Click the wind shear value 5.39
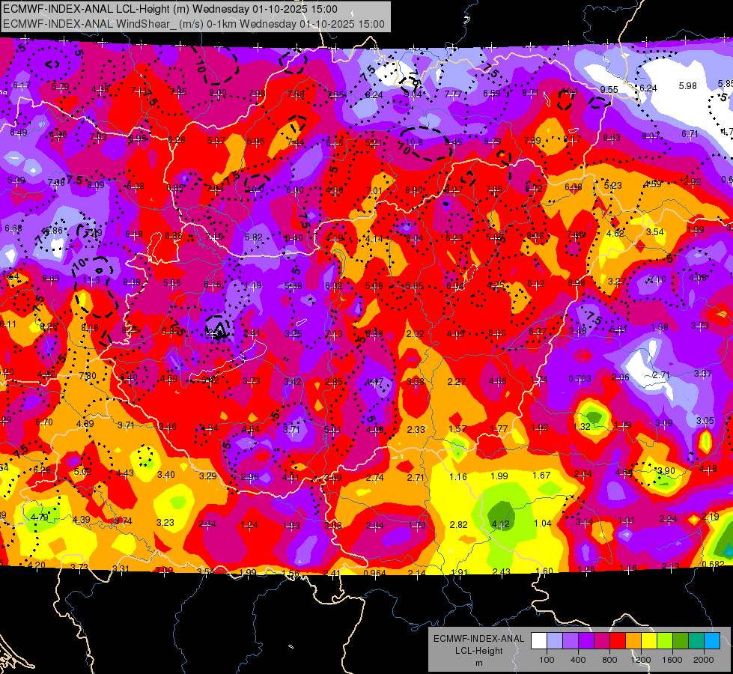Screen dimensions: 733x674 point(16,180)
